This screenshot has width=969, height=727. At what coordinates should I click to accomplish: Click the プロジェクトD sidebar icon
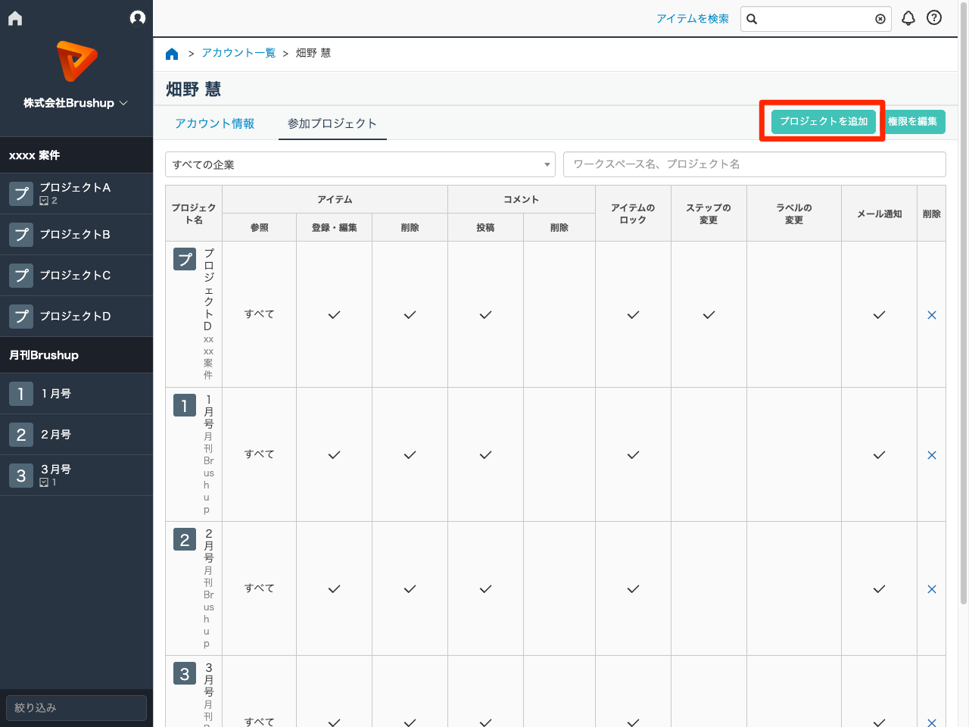[x=21, y=317]
